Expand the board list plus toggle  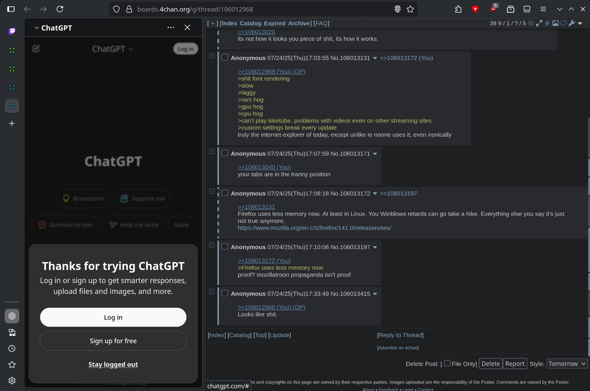coord(213,23)
